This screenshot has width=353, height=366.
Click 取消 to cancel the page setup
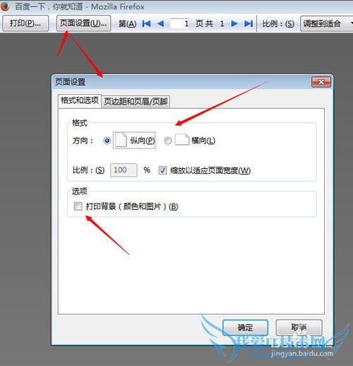(299, 327)
